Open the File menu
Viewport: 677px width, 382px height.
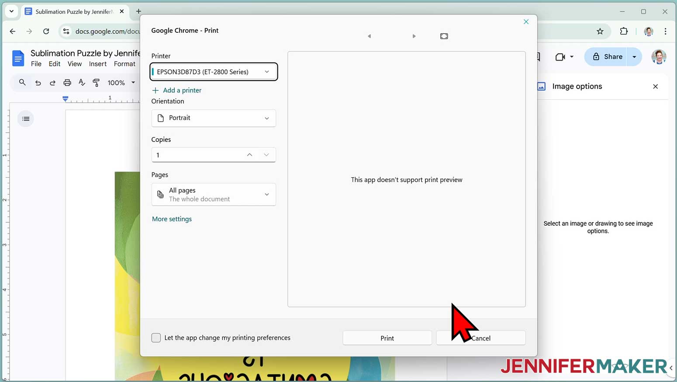36,64
